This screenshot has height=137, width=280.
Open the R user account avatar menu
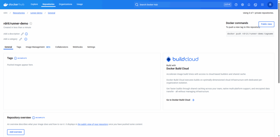coord(270,5)
